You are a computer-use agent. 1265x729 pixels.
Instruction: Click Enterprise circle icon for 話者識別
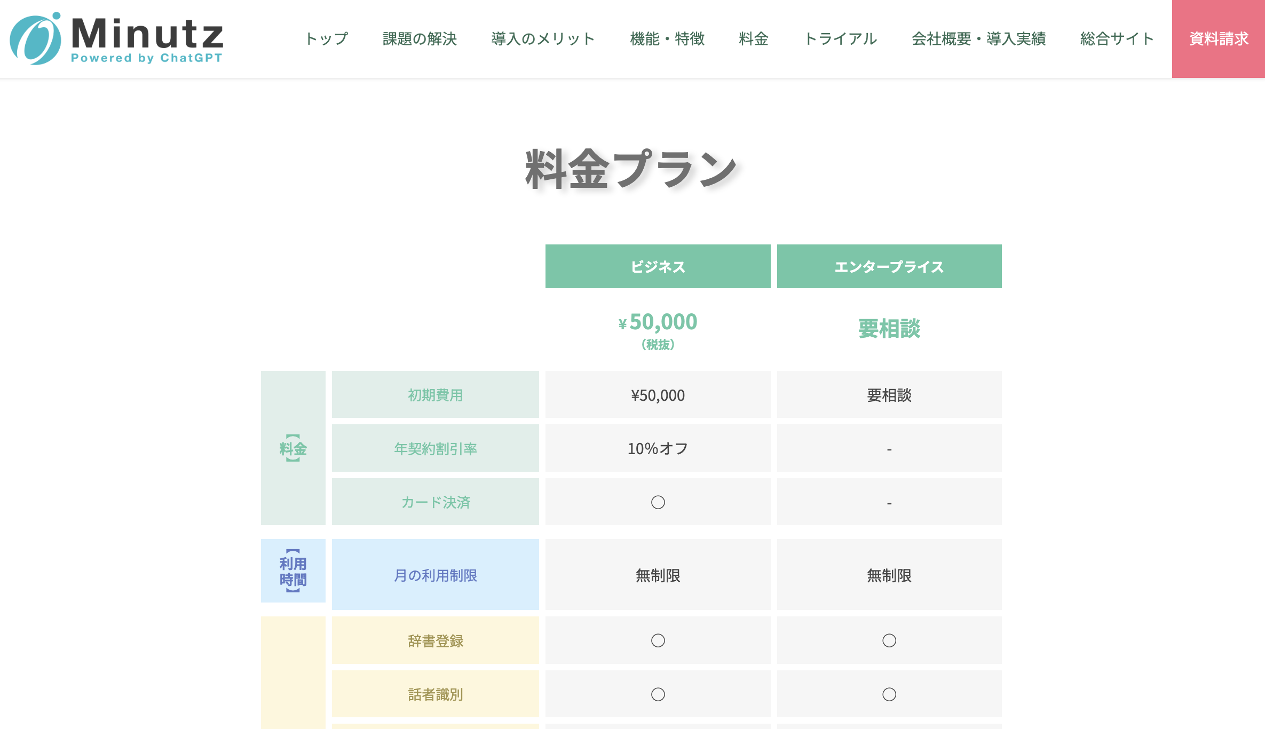pyautogui.click(x=889, y=694)
